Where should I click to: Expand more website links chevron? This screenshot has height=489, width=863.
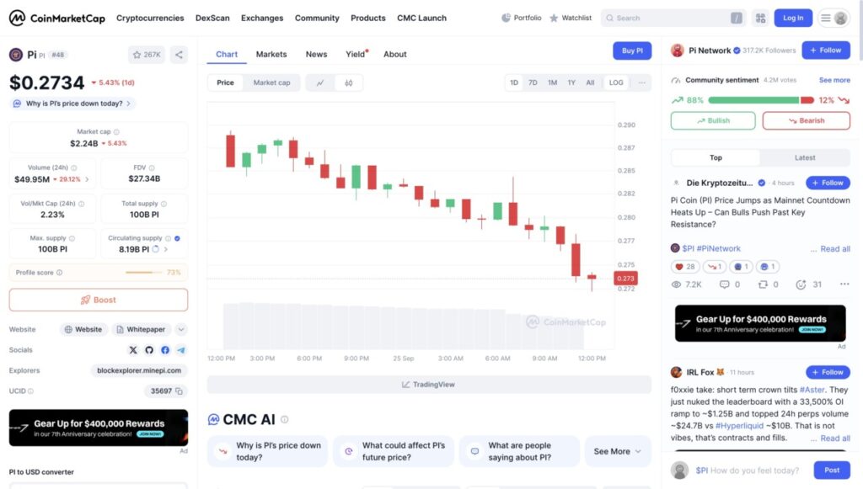[181, 330]
